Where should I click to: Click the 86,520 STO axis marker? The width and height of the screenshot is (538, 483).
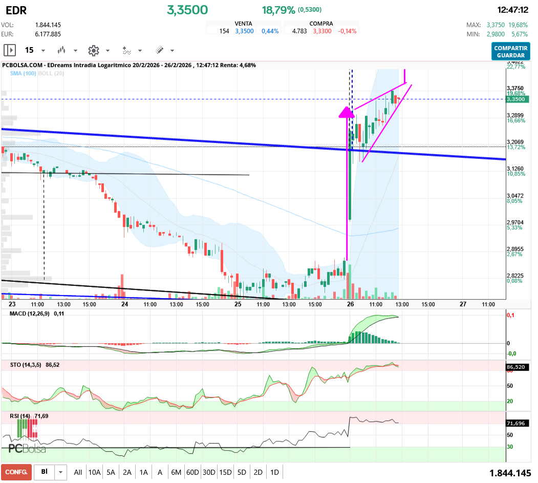518,367
